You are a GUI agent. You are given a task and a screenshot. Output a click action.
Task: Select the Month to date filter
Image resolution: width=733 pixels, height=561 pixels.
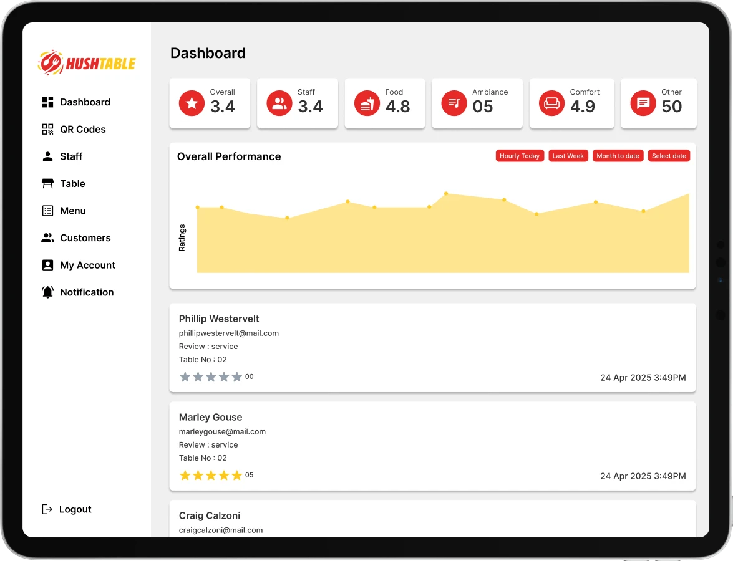pos(618,156)
